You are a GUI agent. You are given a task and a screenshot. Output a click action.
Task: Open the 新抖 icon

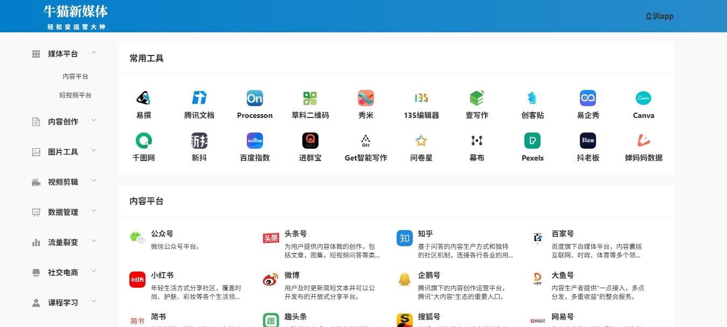199,141
